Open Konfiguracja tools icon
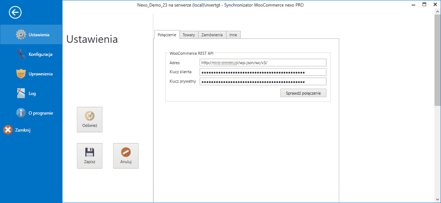 point(21,54)
